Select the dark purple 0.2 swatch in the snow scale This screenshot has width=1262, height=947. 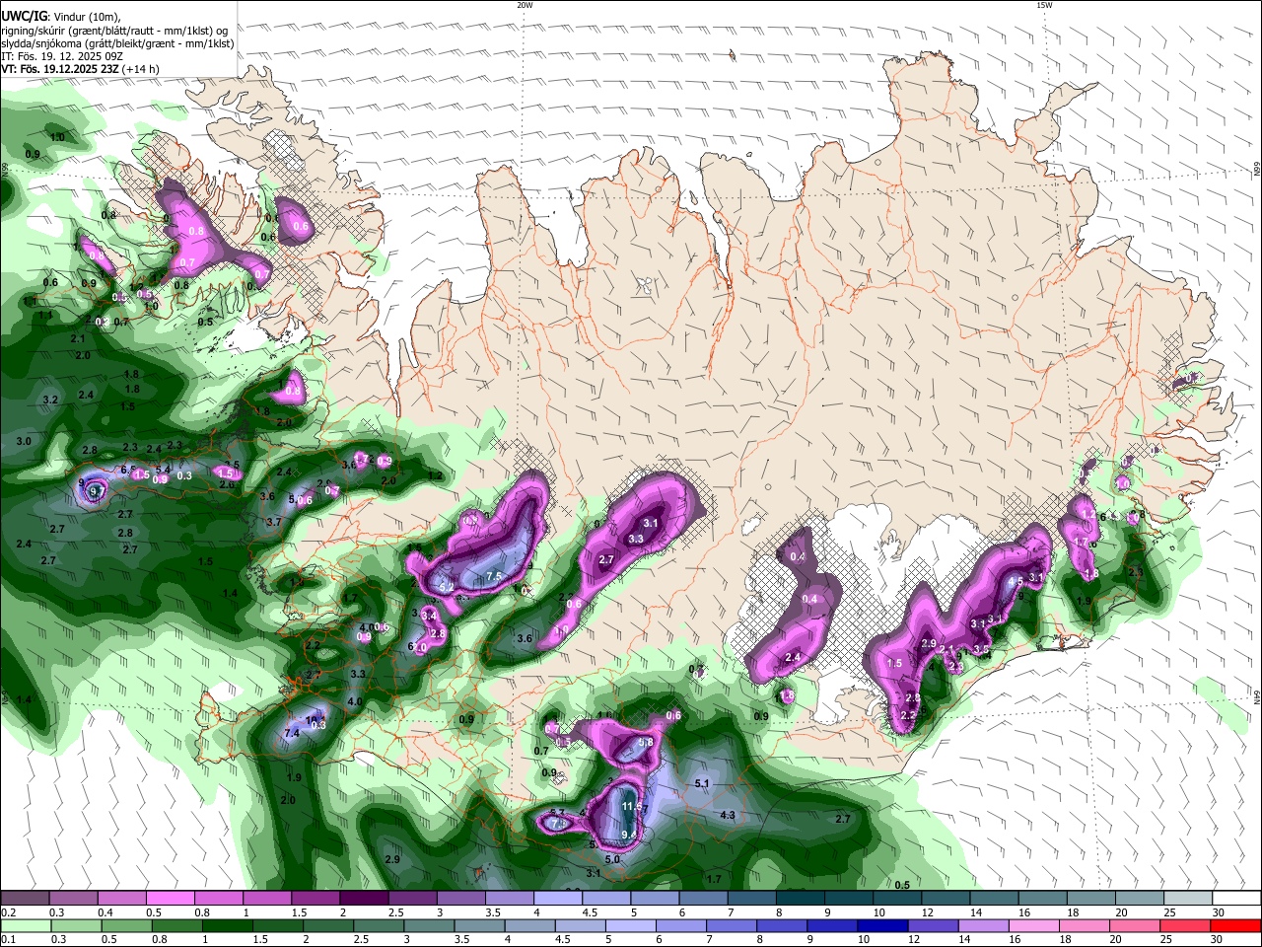[25, 899]
